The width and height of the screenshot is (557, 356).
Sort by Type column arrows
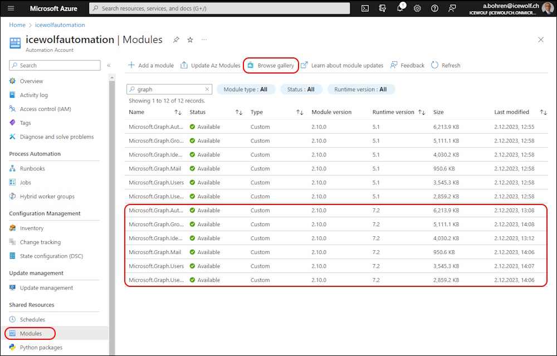(x=300, y=113)
